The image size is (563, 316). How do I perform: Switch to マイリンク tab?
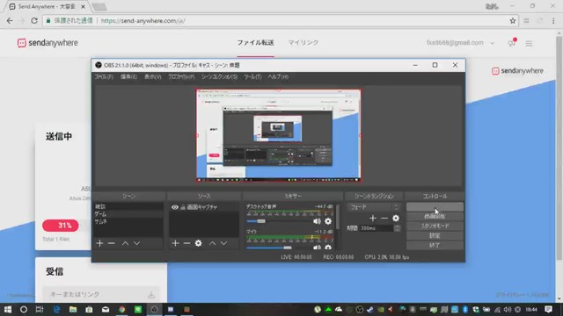pos(303,43)
